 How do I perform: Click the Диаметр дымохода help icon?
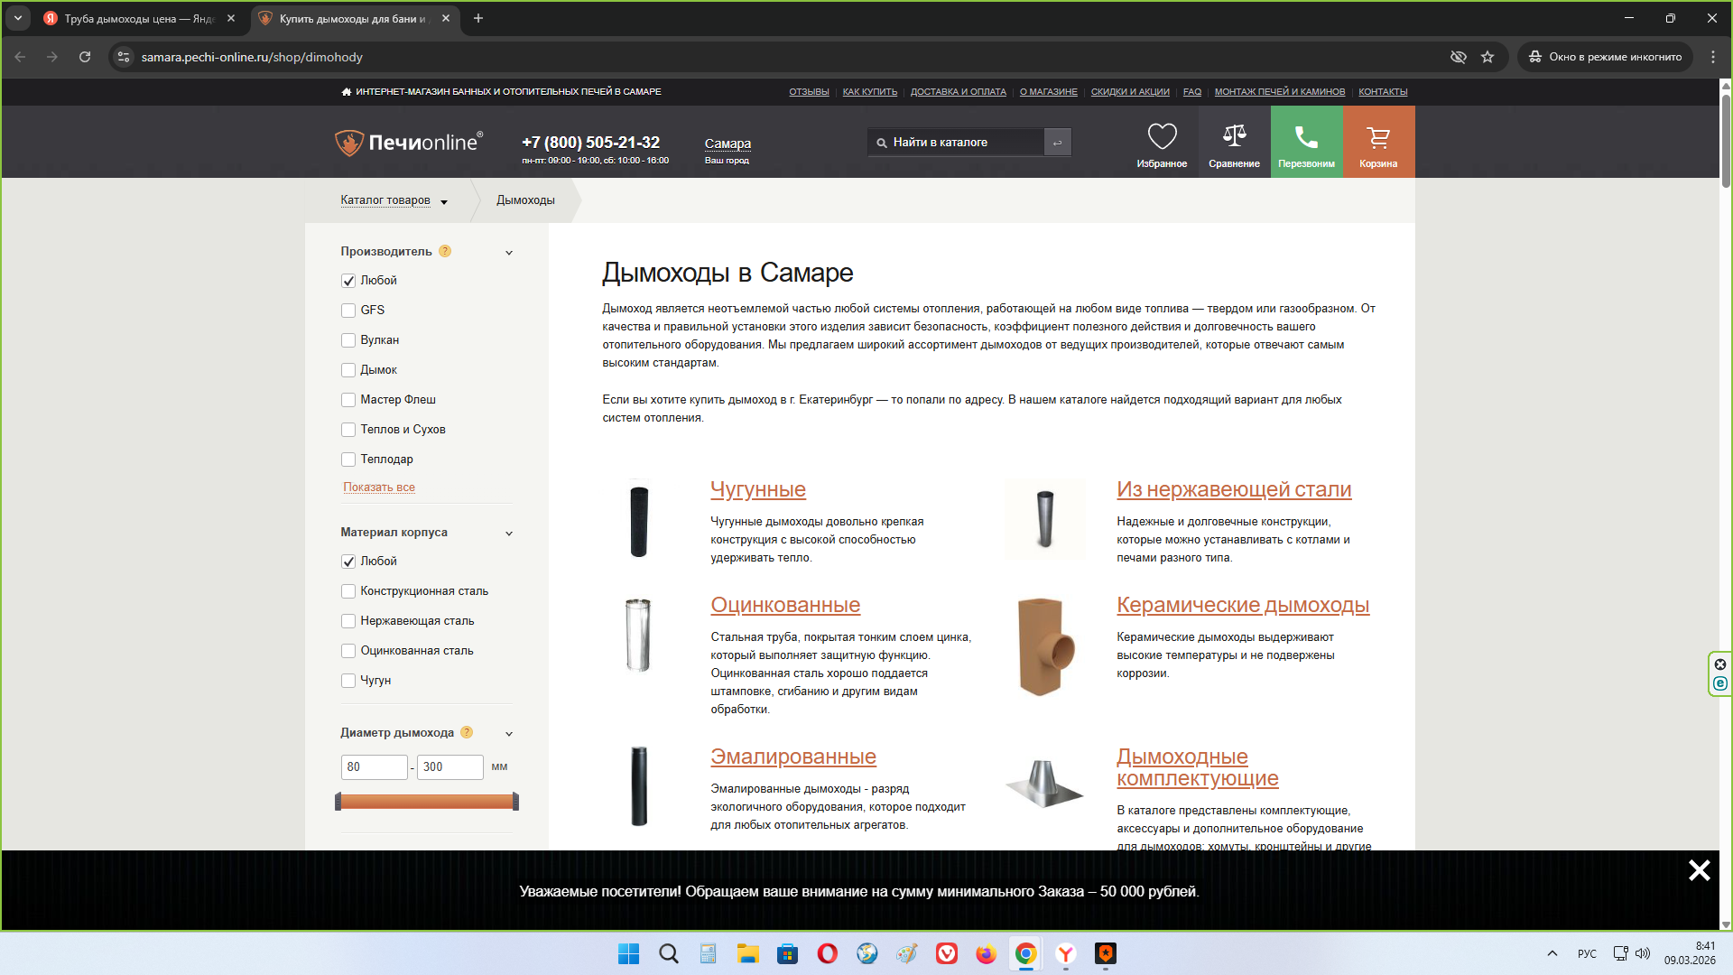pos(467,733)
